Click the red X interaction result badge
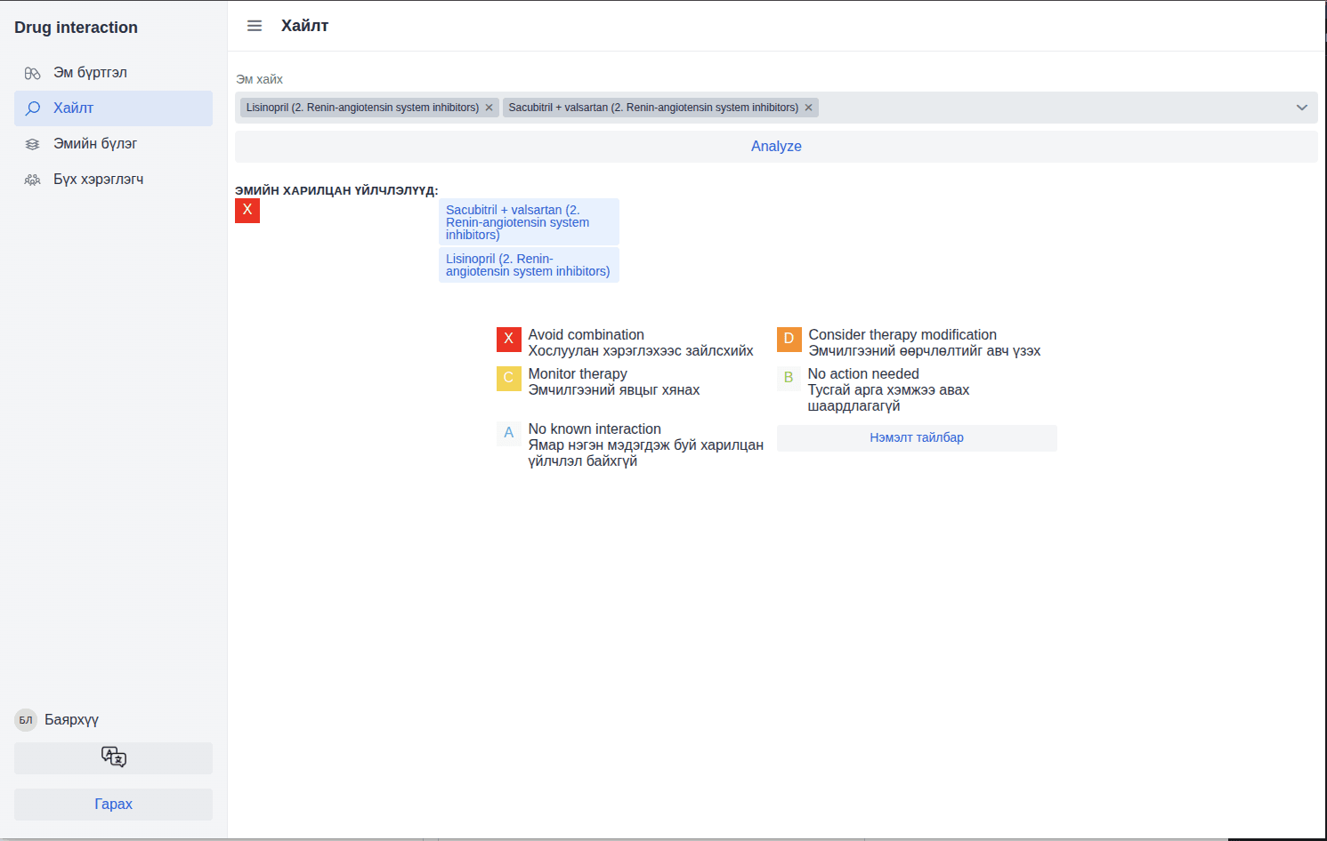Image resolution: width=1327 pixels, height=841 pixels. 247,211
